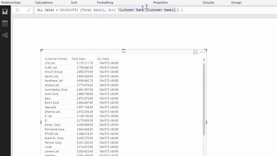
Task: Open the Properties ribbon group
Action: tap(161, 3)
